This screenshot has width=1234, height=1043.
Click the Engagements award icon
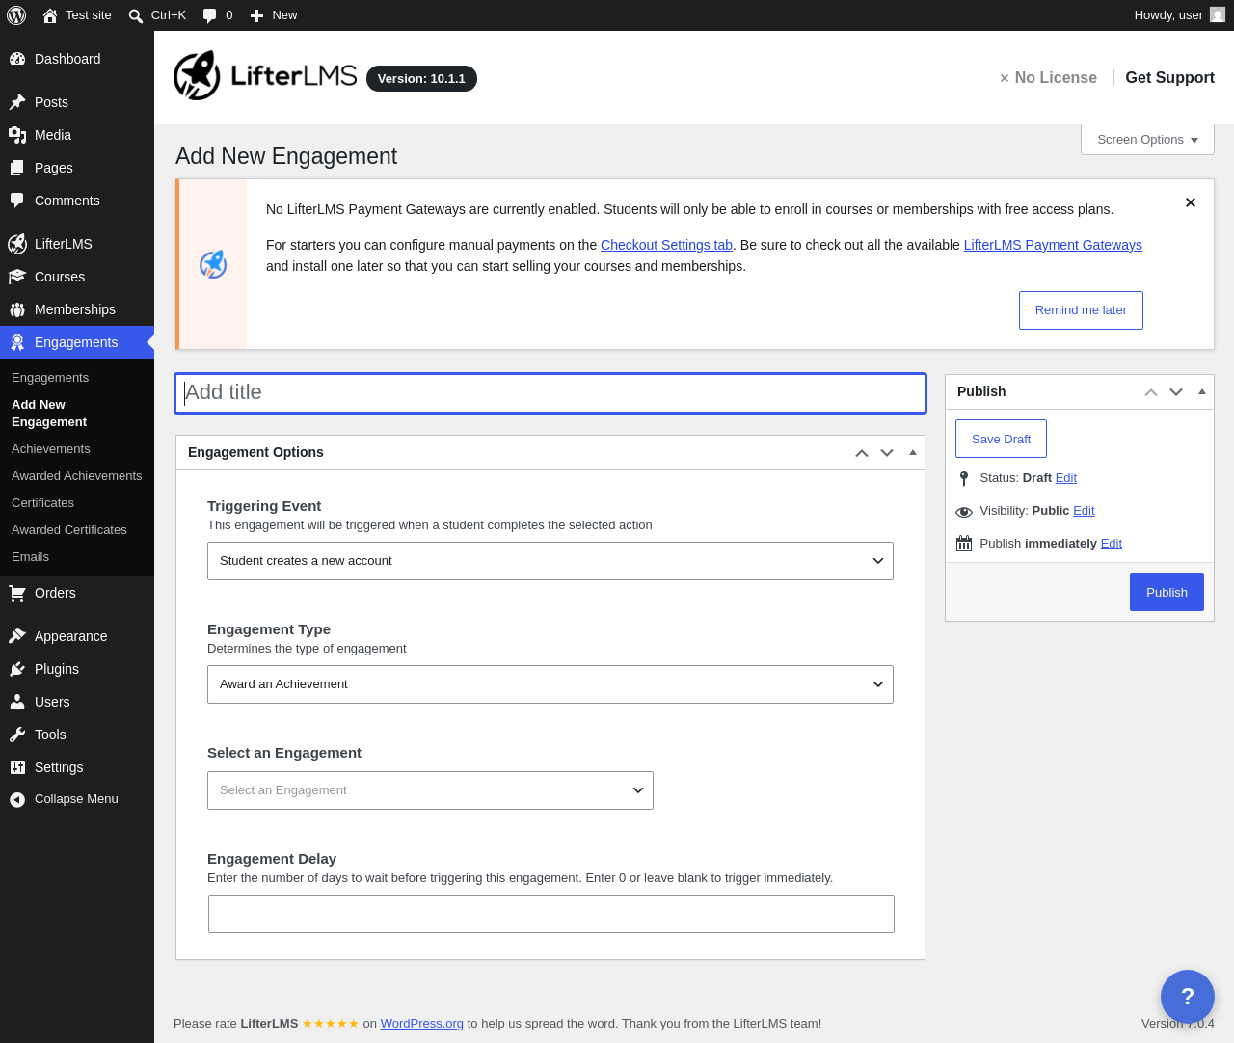click(17, 342)
